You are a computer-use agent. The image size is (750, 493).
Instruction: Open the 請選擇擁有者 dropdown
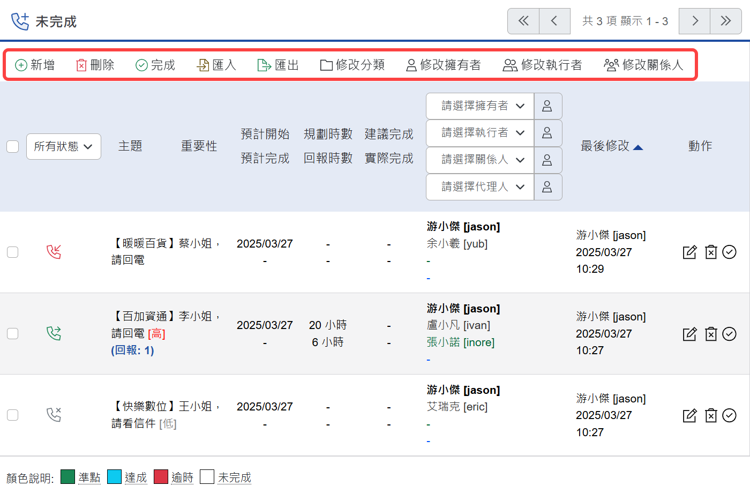[480, 106]
